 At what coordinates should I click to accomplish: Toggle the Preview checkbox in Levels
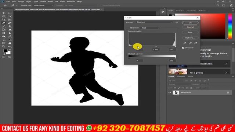183,48
